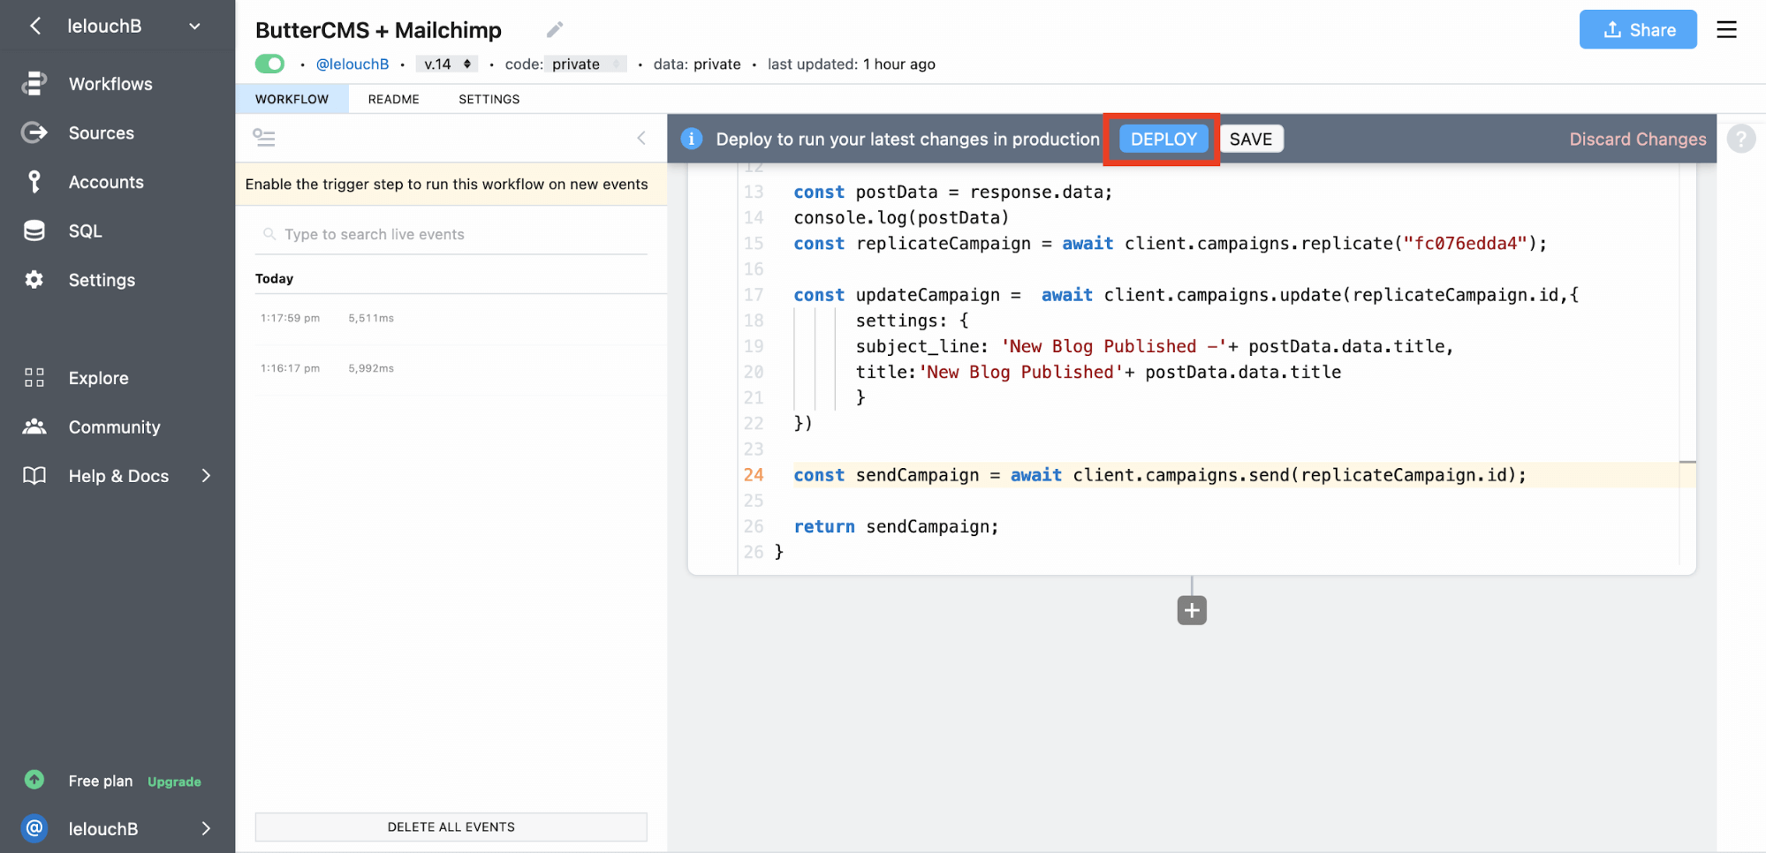Click the Accounts key icon
The height and width of the screenshot is (853, 1766).
pyautogui.click(x=34, y=182)
